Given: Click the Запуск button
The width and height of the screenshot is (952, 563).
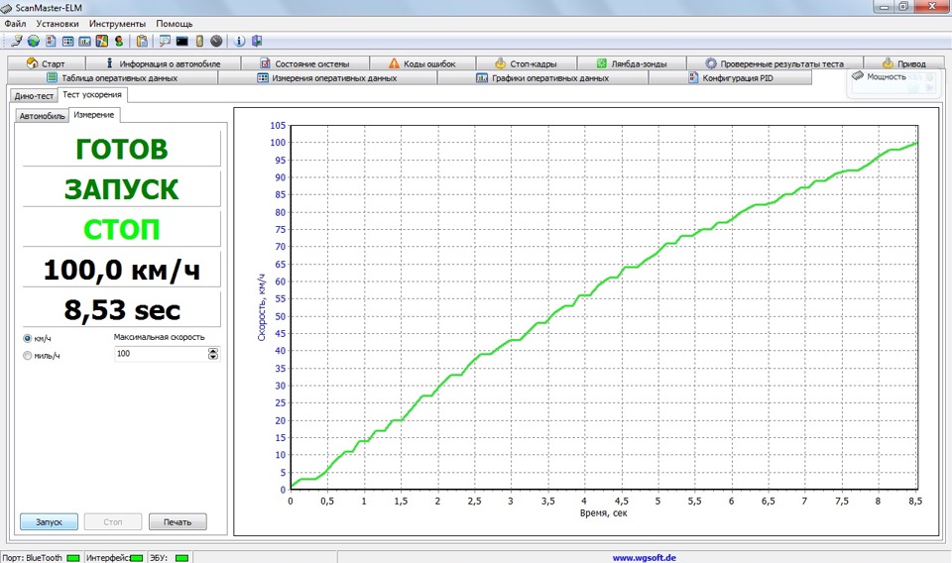Looking at the screenshot, I should [x=50, y=521].
